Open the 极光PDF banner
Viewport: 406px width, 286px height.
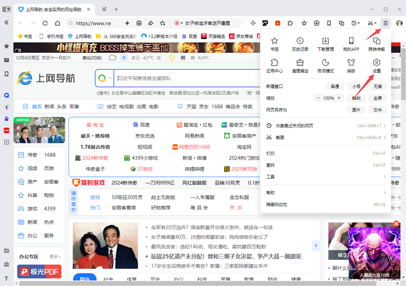point(40,271)
